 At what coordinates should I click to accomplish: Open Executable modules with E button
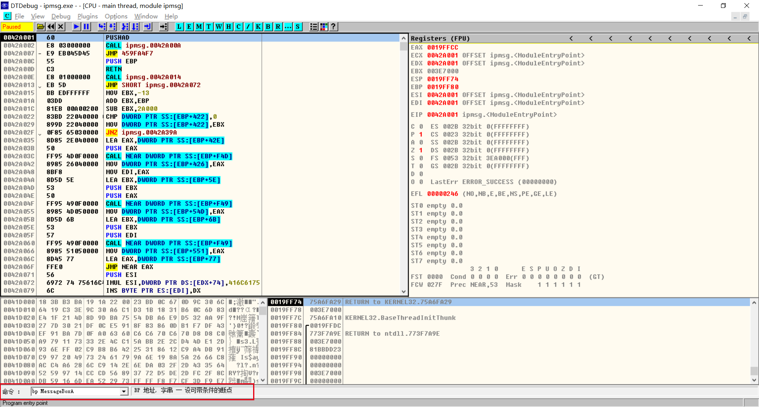coord(189,27)
